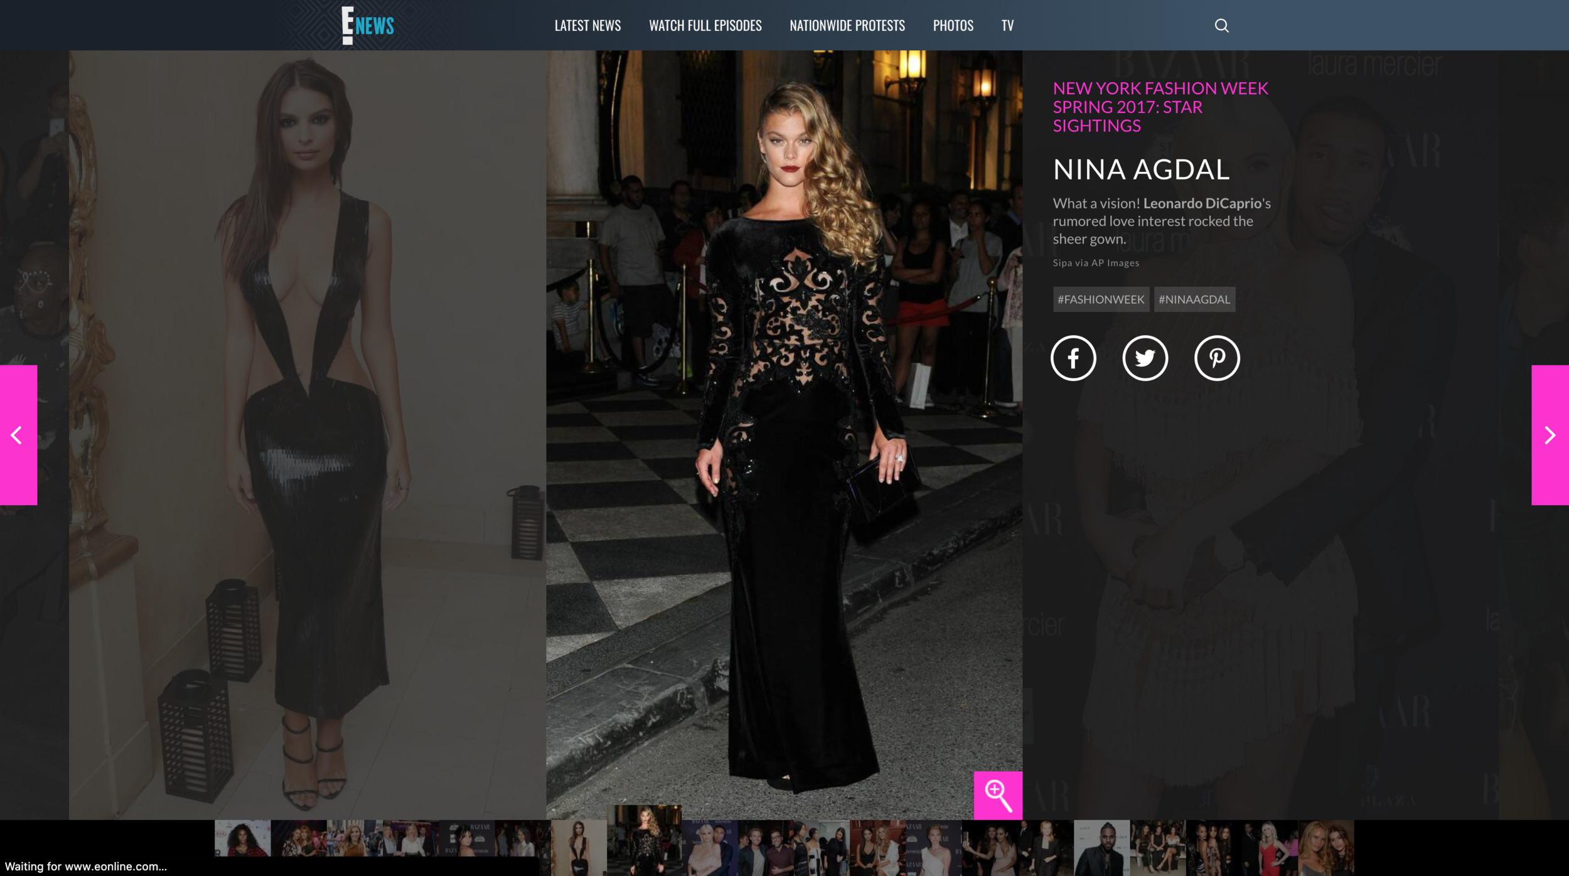Open Watch Full Episodes menu
The image size is (1569, 876).
(705, 25)
